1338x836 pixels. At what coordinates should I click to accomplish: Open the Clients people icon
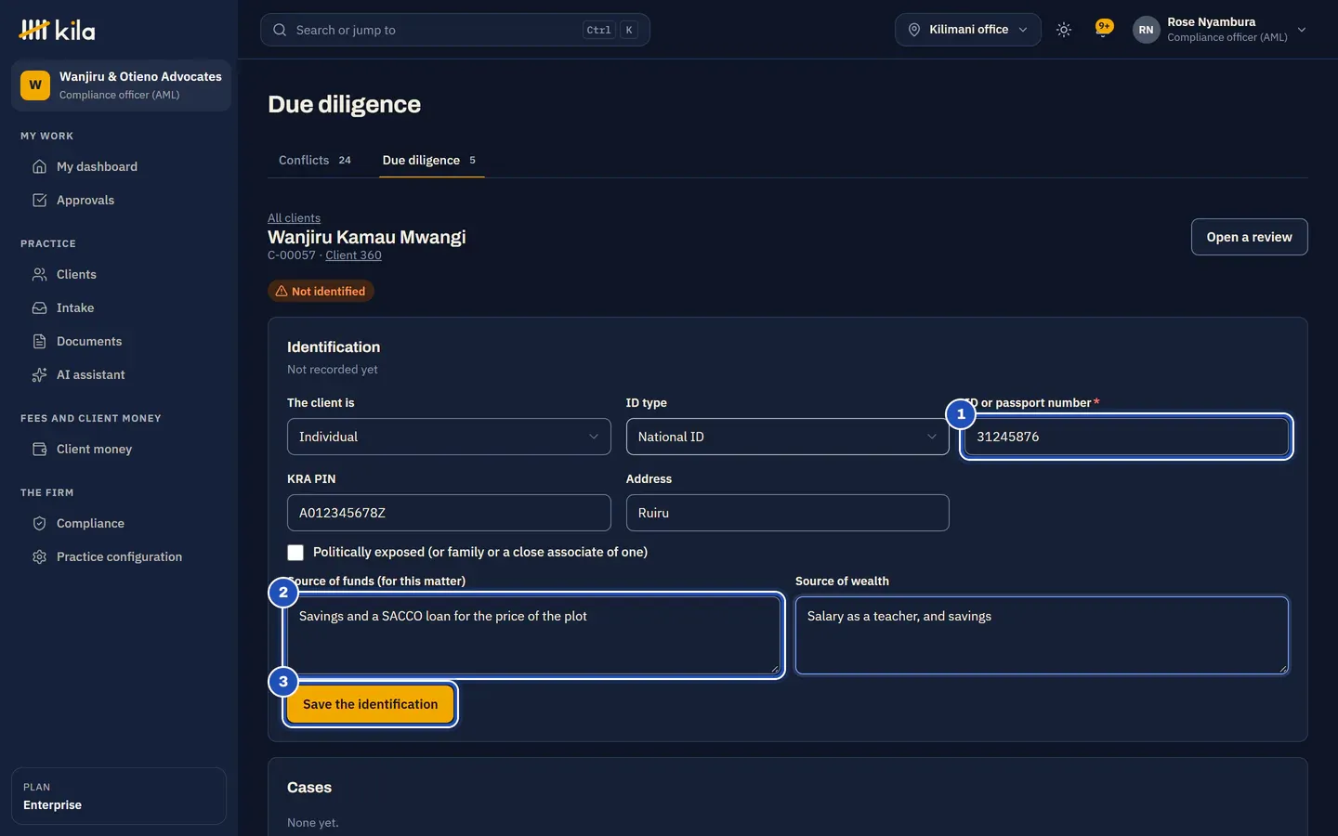(x=39, y=274)
